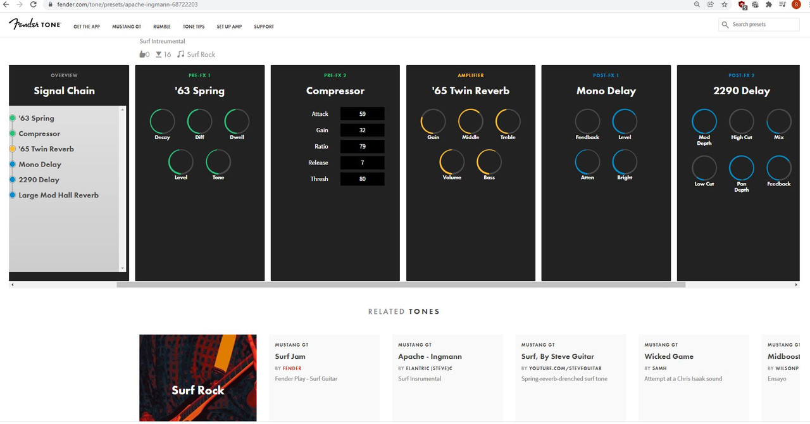Click the Search presets field
The height and width of the screenshot is (424, 810).
[759, 25]
